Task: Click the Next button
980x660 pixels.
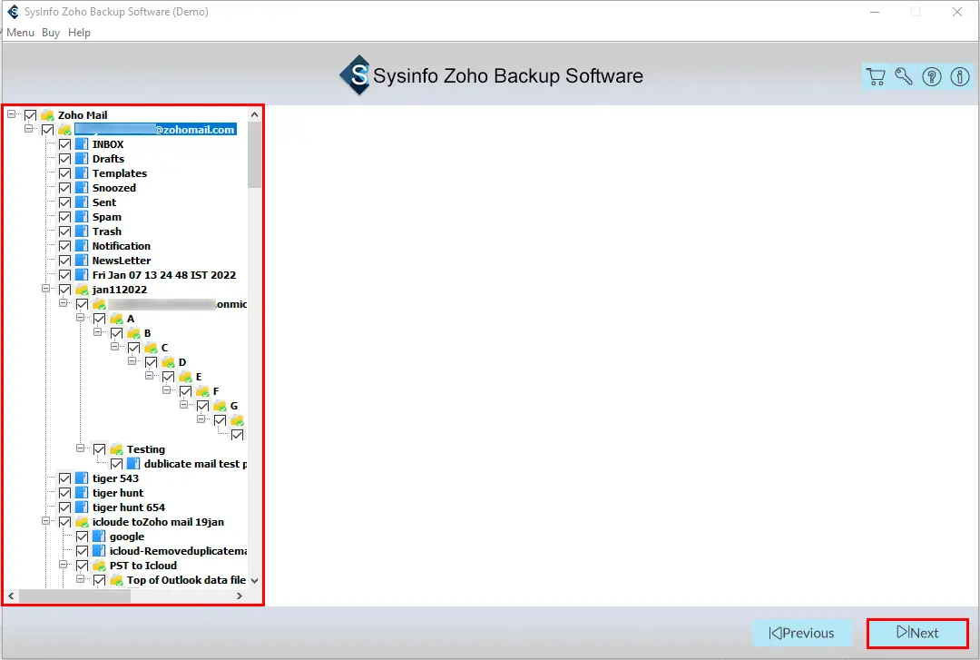Action: [917, 633]
